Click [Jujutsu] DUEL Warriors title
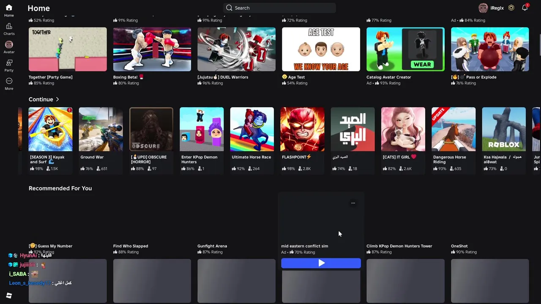Image resolution: width=541 pixels, height=304 pixels. pos(223,77)
